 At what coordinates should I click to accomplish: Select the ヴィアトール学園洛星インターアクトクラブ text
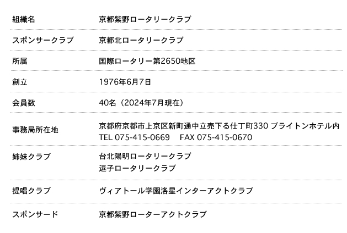[x=176, y=191]
